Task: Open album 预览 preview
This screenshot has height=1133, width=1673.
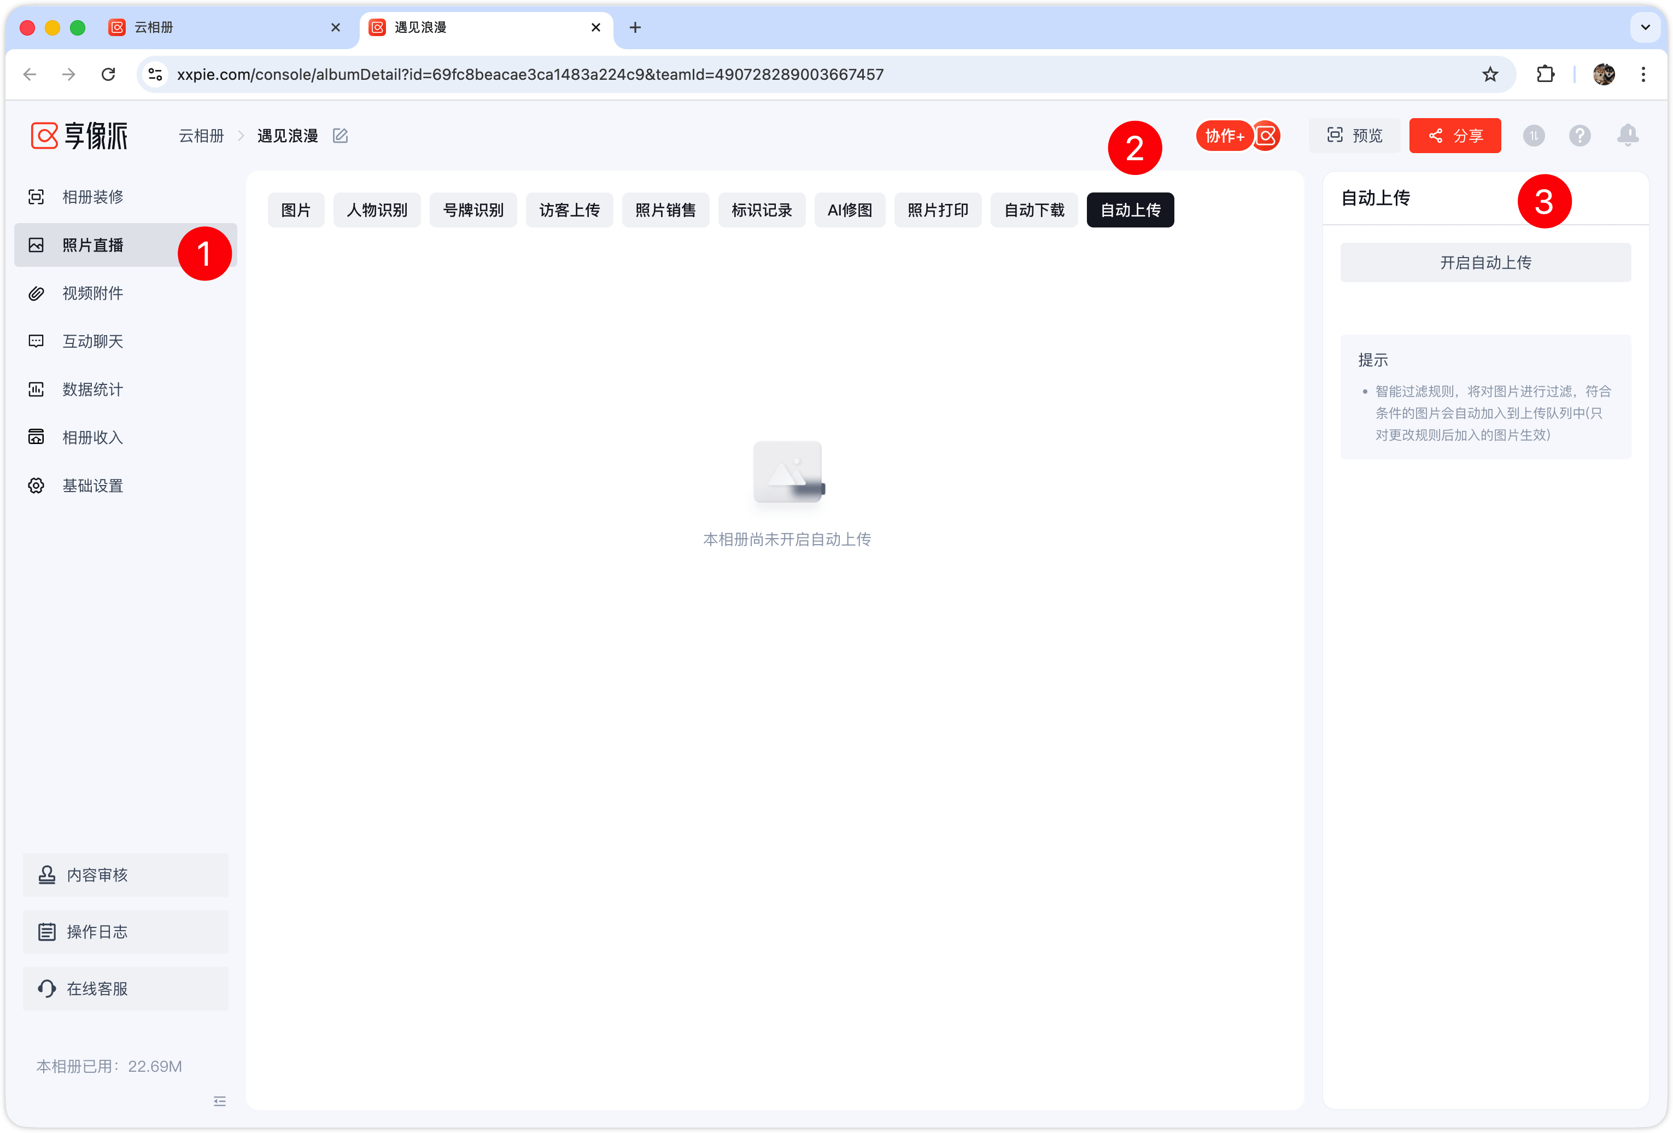Action: [x=1354, y=135]
